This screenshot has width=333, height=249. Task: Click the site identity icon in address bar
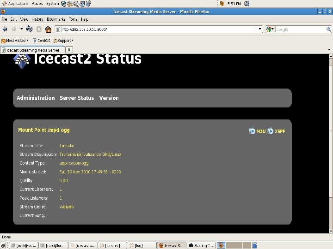click(x=58, y=29)
